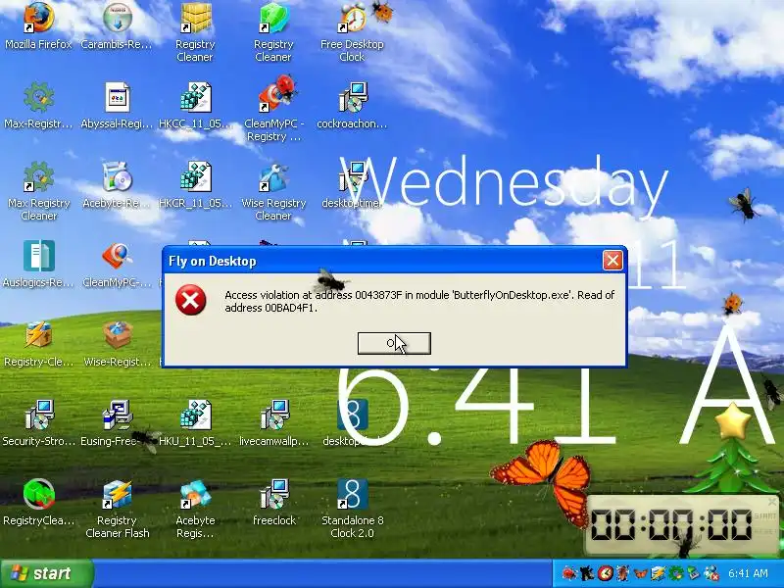This screenshot has width=784, height=588.
Task: Select the Acebyte-Re... installer icon
Action: tap(117, 185)
